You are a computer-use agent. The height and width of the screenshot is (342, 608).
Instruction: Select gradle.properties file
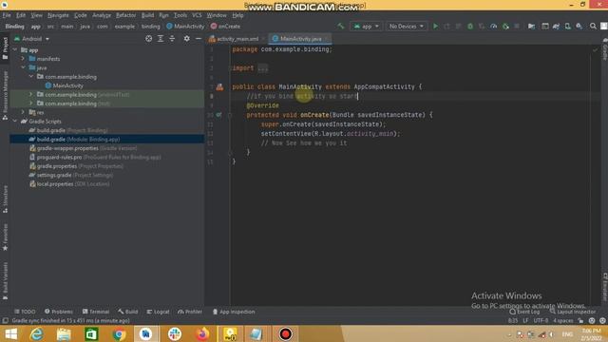point(76,166)
